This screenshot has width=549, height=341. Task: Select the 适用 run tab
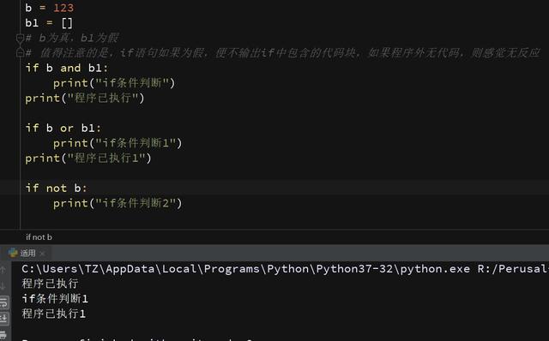(x=27, y=253)
